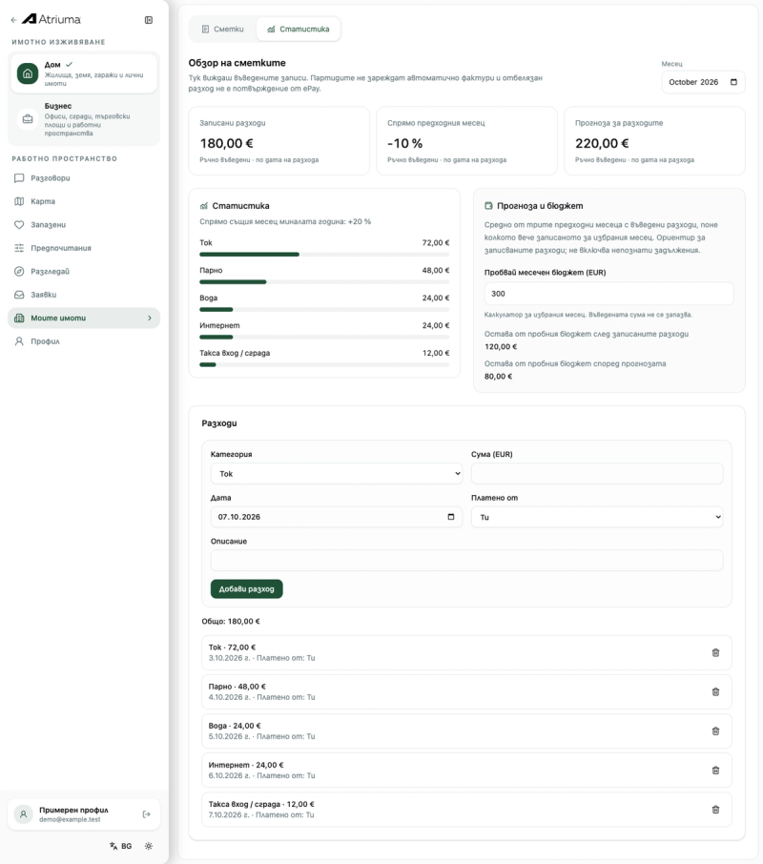Delete the Парно 48,00 € expense
This screenshot has width=763, height=864.
(x=715, y=691)
